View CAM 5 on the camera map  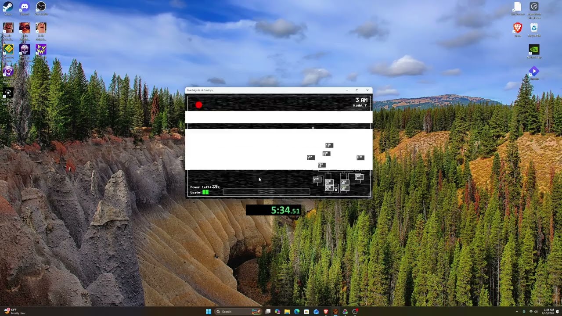(310, 158)
